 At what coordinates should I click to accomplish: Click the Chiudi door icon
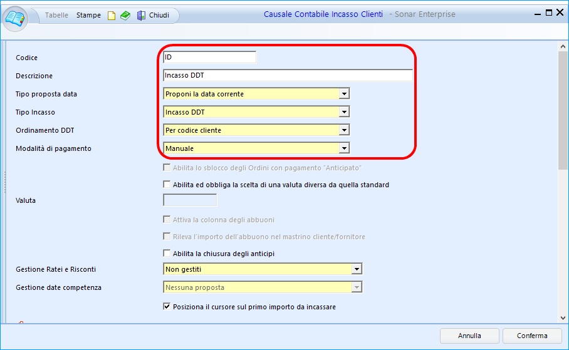pyautogui.click(x=142, y=15)
